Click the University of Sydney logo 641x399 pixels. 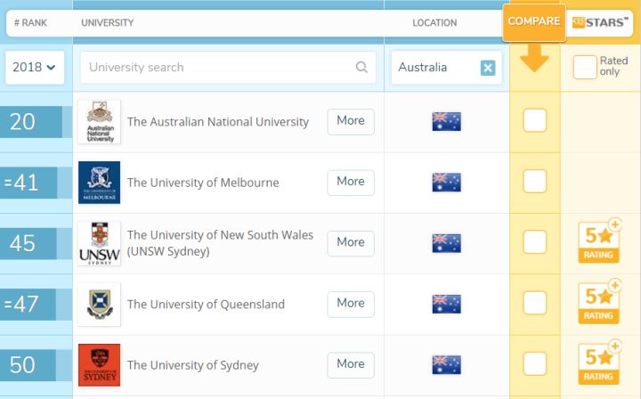(100, 364)
